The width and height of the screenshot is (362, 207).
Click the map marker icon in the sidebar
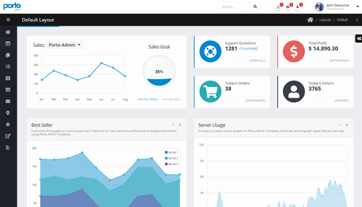8,113
